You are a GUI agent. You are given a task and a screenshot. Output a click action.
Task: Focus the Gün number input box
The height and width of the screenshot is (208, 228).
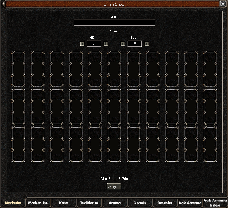tap(94, 44)
